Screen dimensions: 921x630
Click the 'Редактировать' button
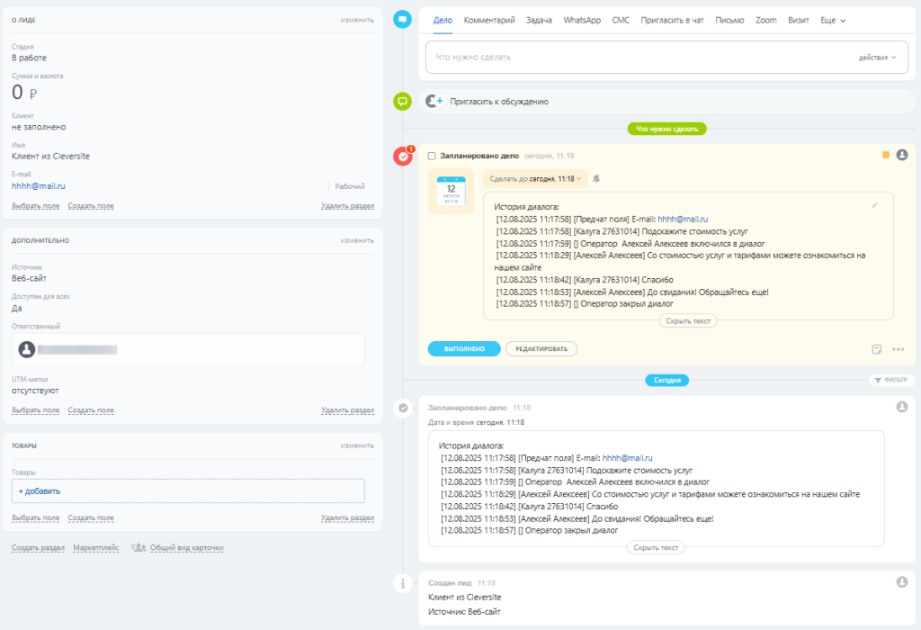[541, 348]
